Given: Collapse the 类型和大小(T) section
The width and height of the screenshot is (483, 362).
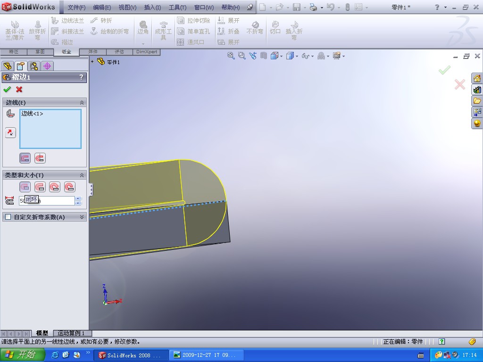Looking at the screenshot, I should click(x=82, y=175).
